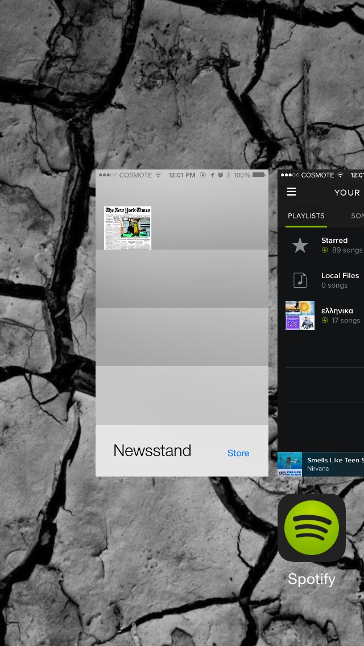This screenshot has height=646, width=364.
Task: Tap the Spotify label under the app icon
Action: (x=311, y=579)
